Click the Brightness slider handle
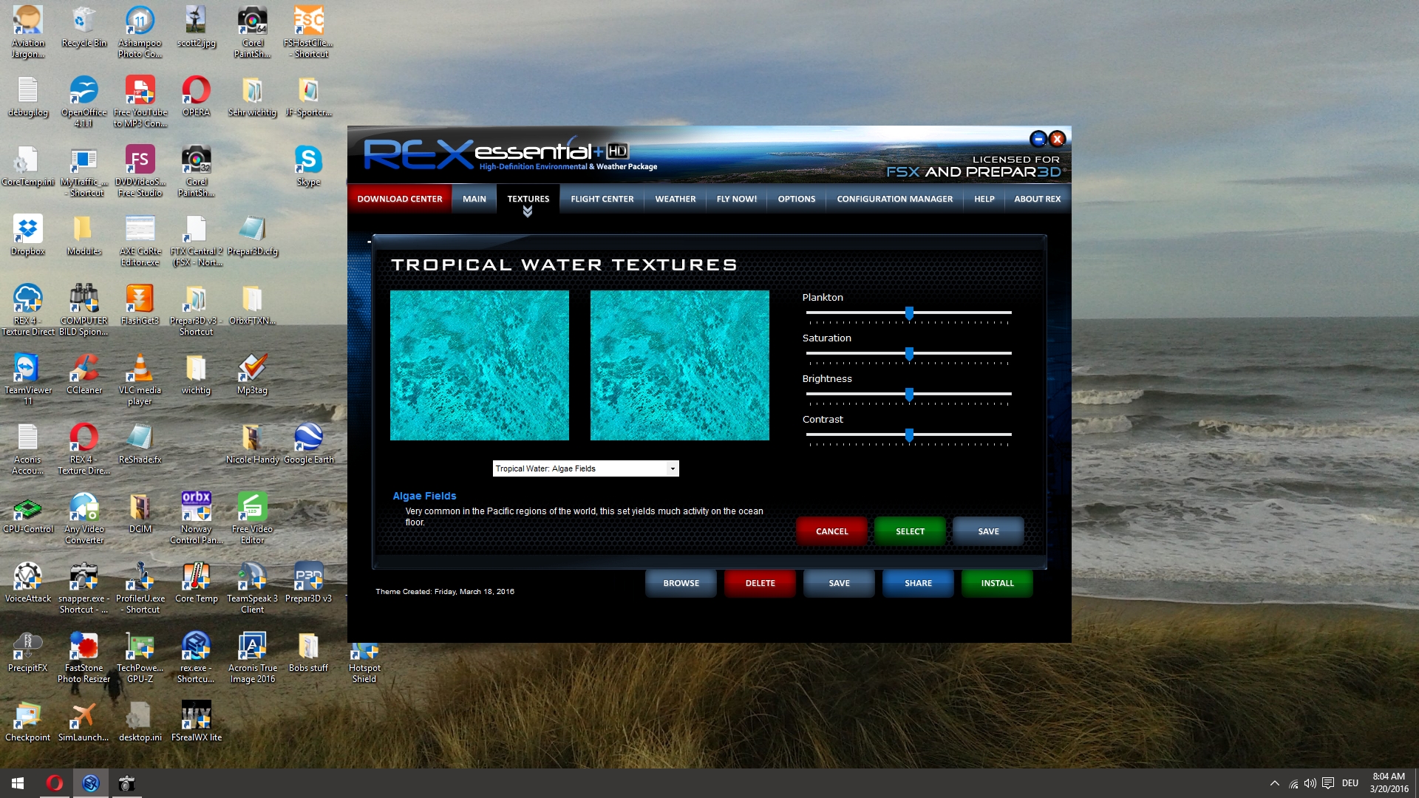Screen dimensions: 1419x798 tap(909, 395)
